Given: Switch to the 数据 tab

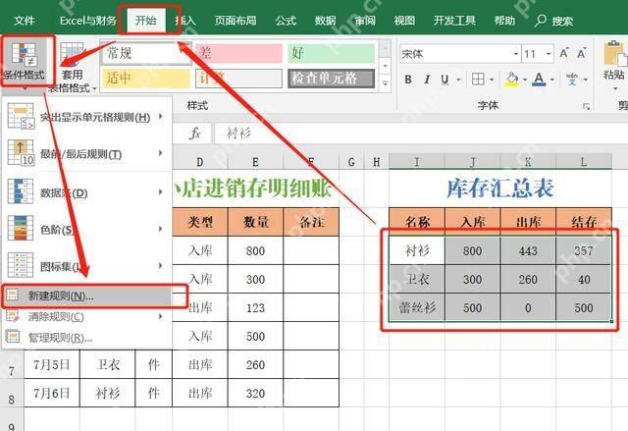Looking at the screenshot, I should pos(325,21).
